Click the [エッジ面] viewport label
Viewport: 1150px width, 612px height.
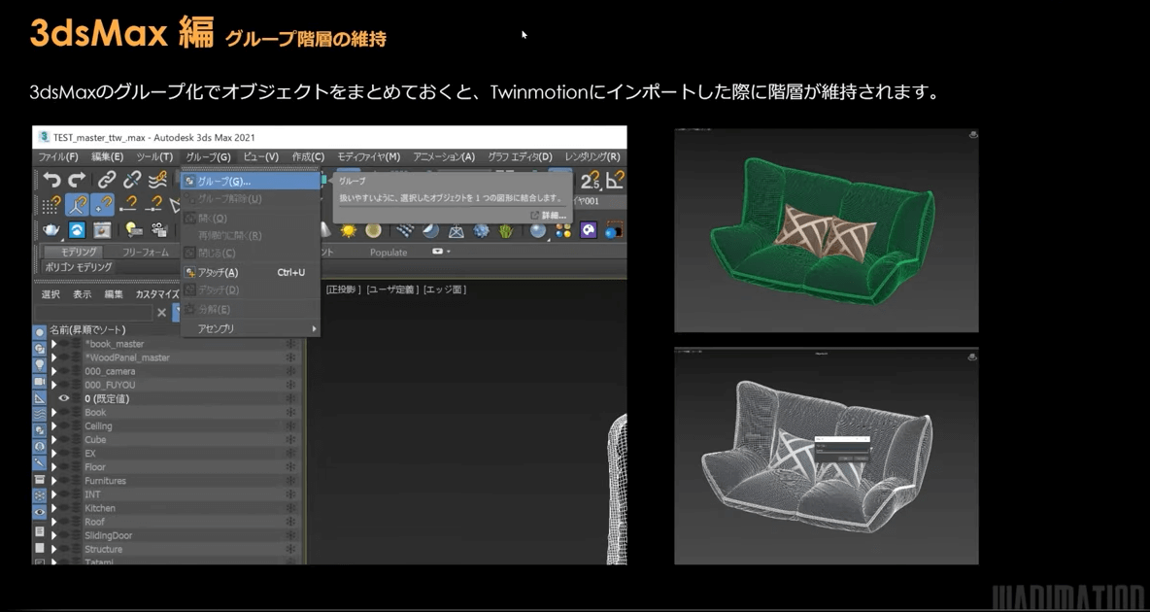[445, 289]
